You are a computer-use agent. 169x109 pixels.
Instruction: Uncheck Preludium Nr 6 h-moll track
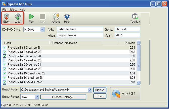(5, 69)
